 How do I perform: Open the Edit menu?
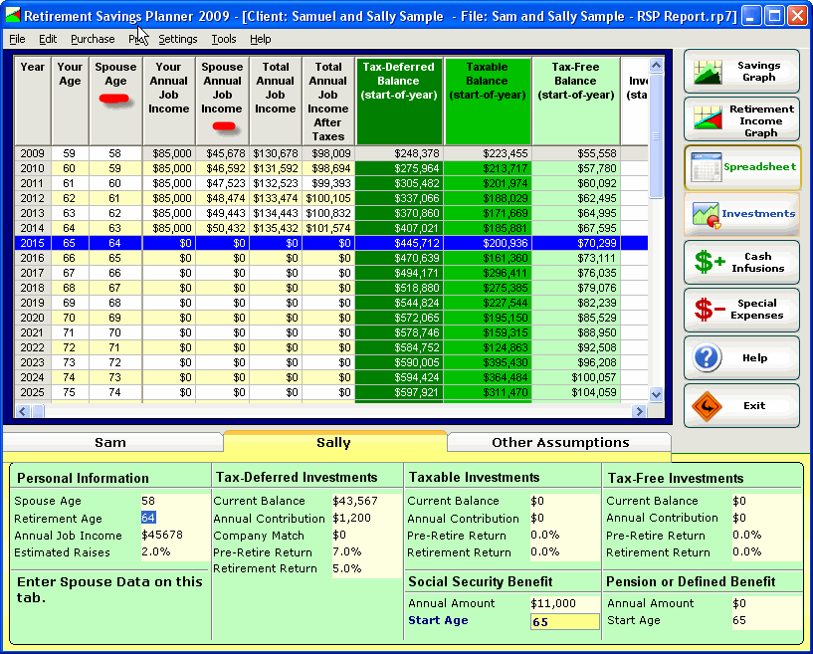48,39
